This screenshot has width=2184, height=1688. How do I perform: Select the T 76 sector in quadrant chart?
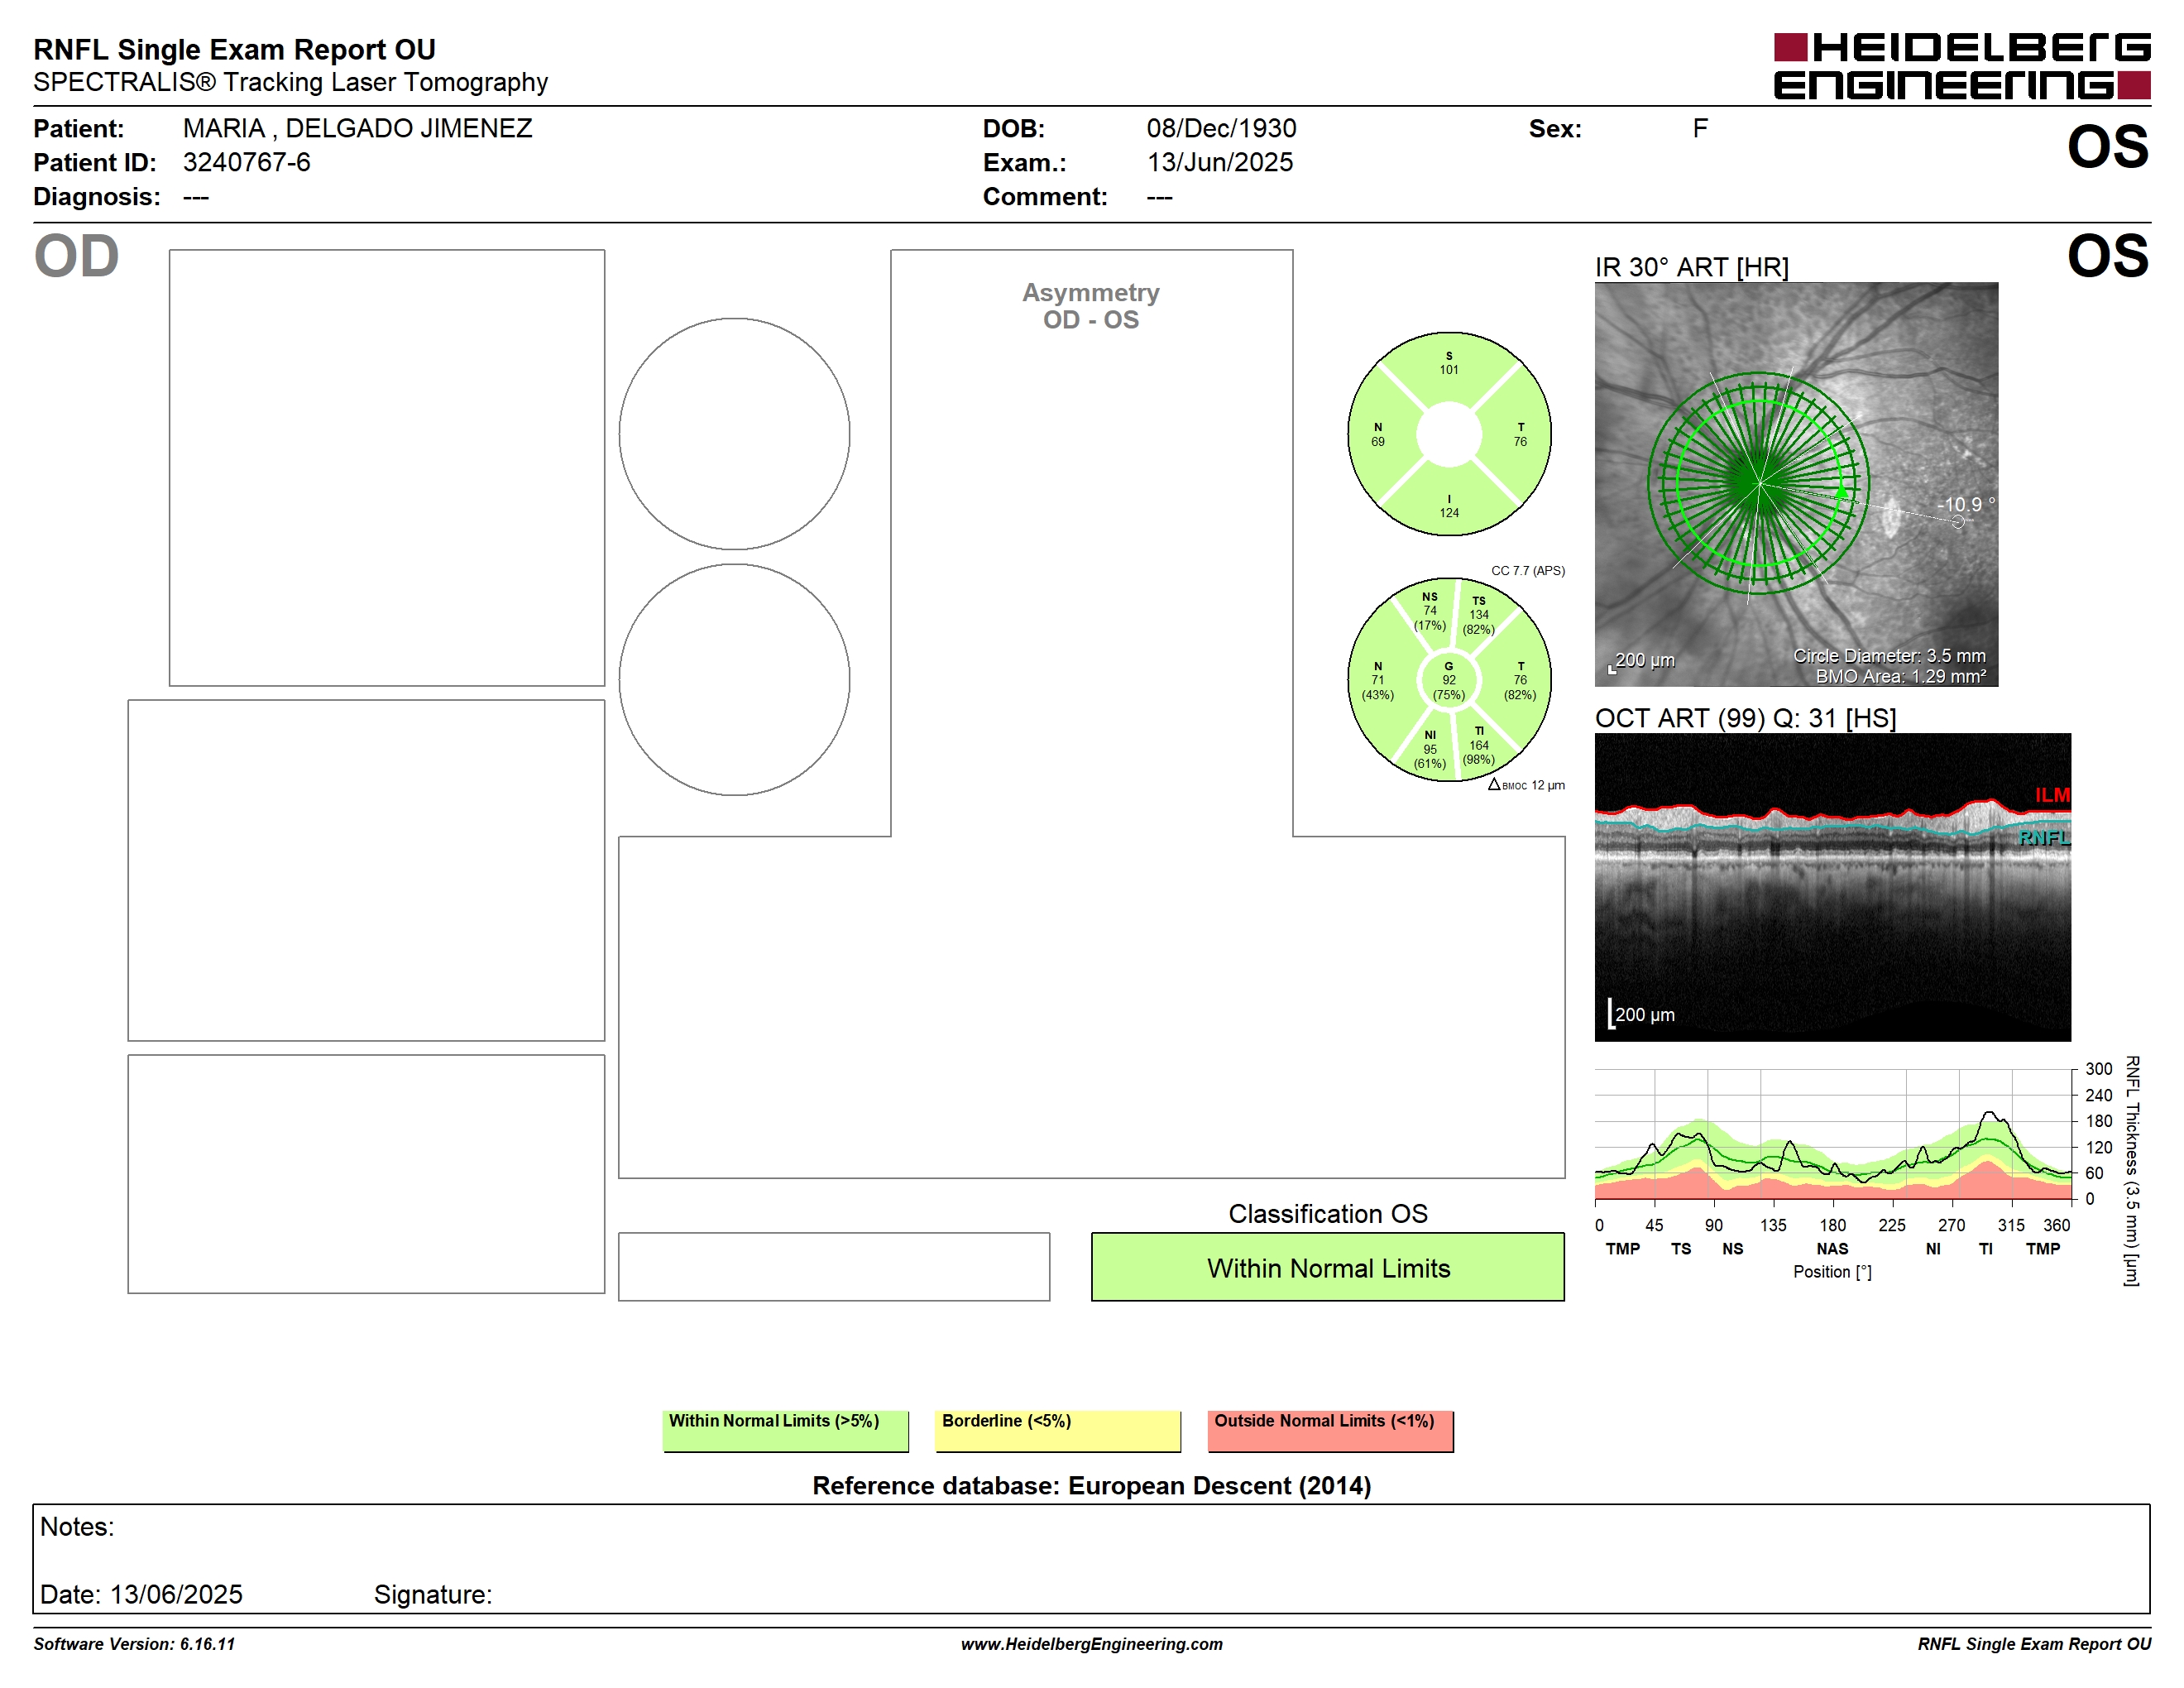coord(1520,435)
